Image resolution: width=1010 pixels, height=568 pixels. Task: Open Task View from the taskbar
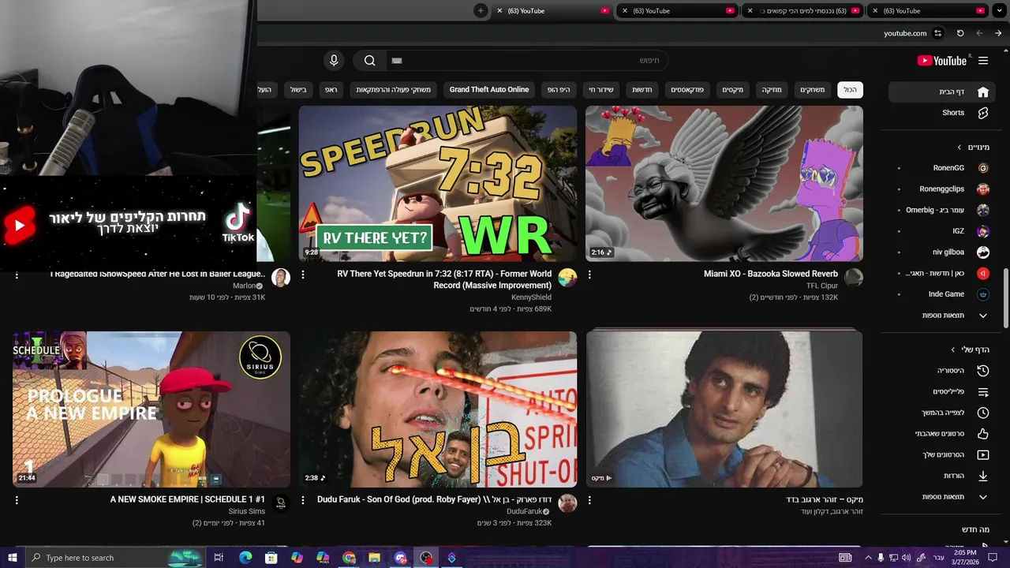point(219,558)
